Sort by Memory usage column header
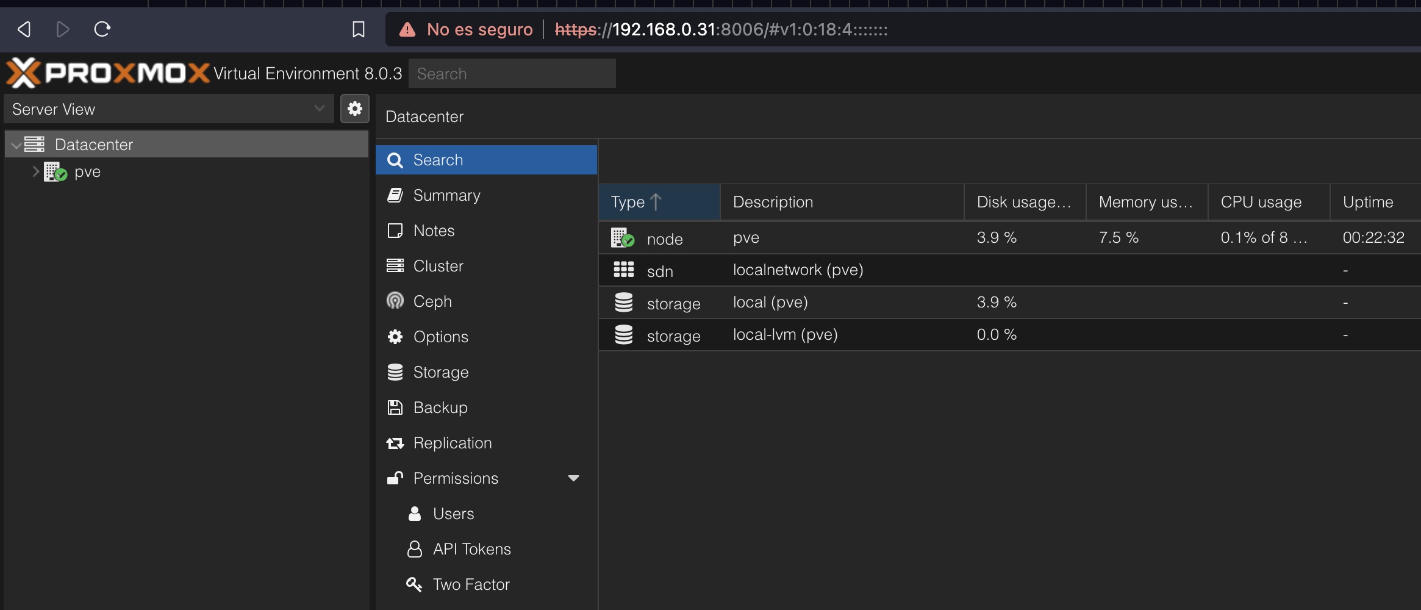 1147,202
